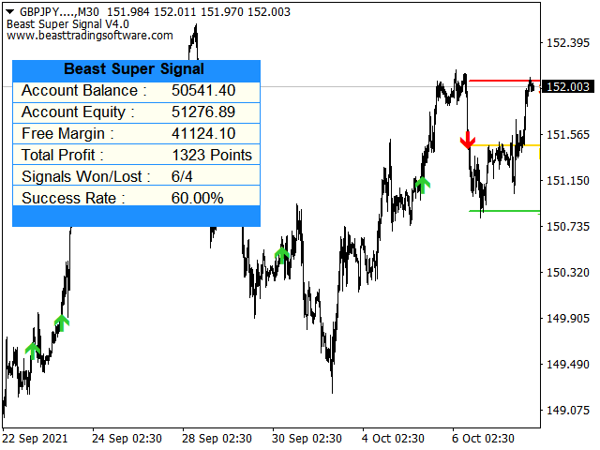This screenshot has width=600, height=450.
Task: Click the Account Equity row label
Action: [x=78, y=112]
